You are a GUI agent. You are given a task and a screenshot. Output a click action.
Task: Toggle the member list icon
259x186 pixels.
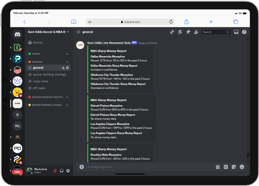pyautogui.click(x=196, y=32)
